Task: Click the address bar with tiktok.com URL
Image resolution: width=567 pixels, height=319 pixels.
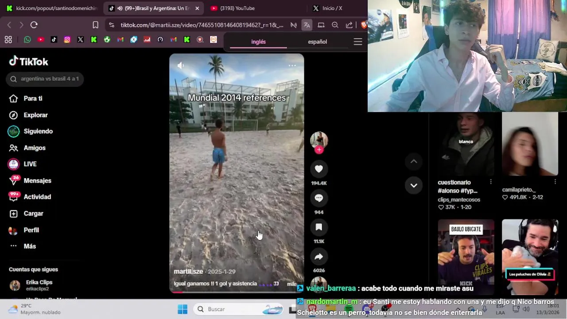Action: pos(202,25)
